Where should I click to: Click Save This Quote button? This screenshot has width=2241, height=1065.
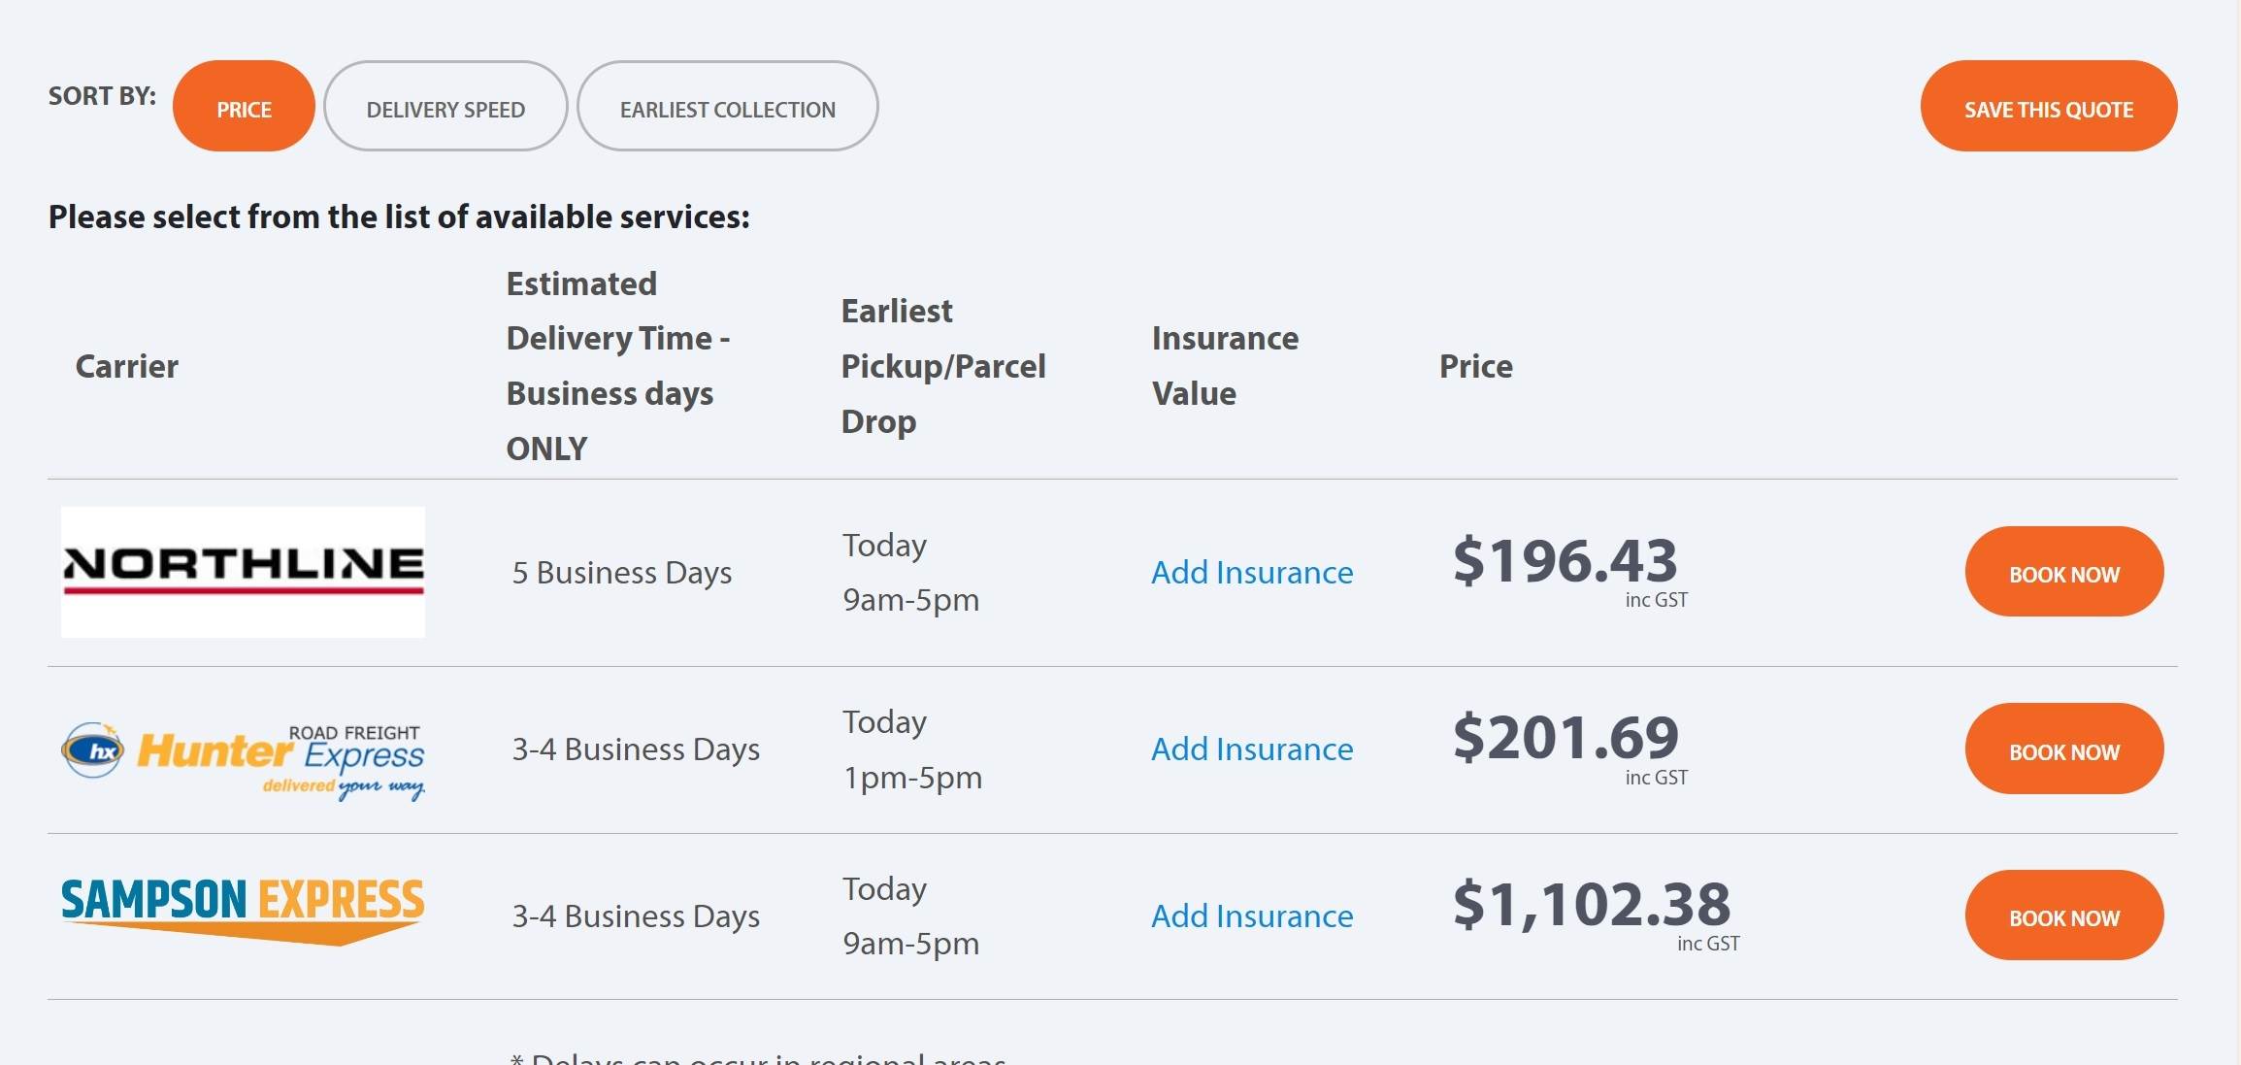[x=2048, y=107]
